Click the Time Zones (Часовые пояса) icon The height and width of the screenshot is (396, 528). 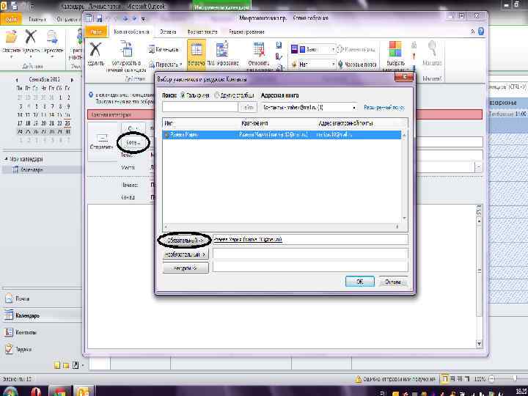pos(357,64)
